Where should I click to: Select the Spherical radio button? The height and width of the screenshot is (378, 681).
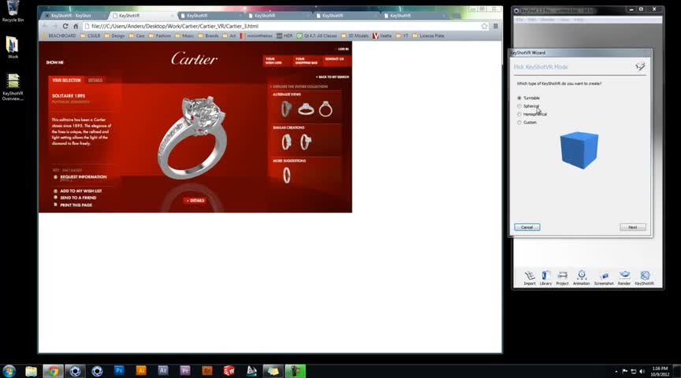[x=519, y=106]
